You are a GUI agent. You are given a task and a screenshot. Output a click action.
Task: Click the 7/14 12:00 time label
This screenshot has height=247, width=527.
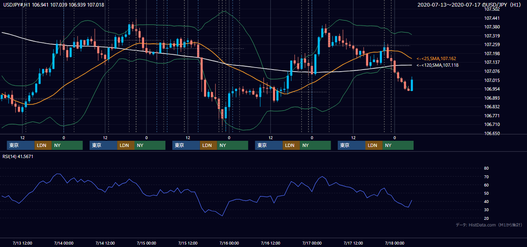click(105, 243)
